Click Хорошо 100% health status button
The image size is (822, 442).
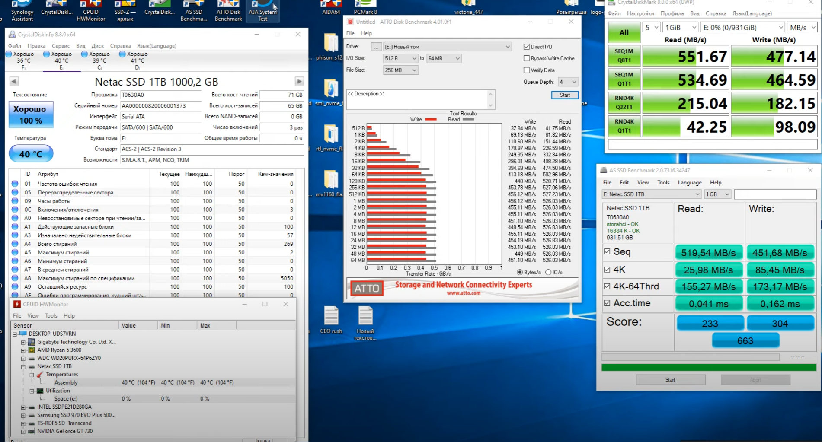click(x=31, y=114)
